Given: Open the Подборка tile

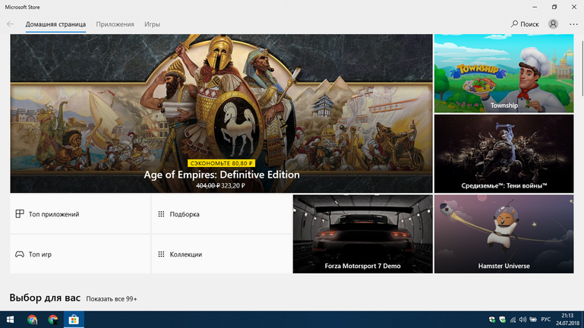Looking at the screenshot, I should click(221, 214).
